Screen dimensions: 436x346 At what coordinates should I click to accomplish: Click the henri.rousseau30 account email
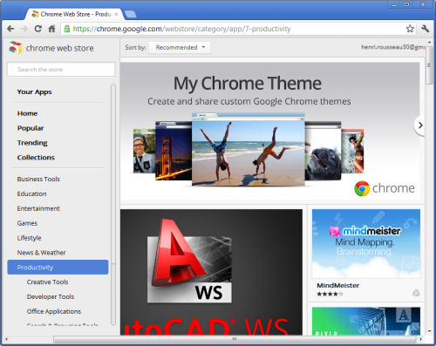tap(393, 47)
